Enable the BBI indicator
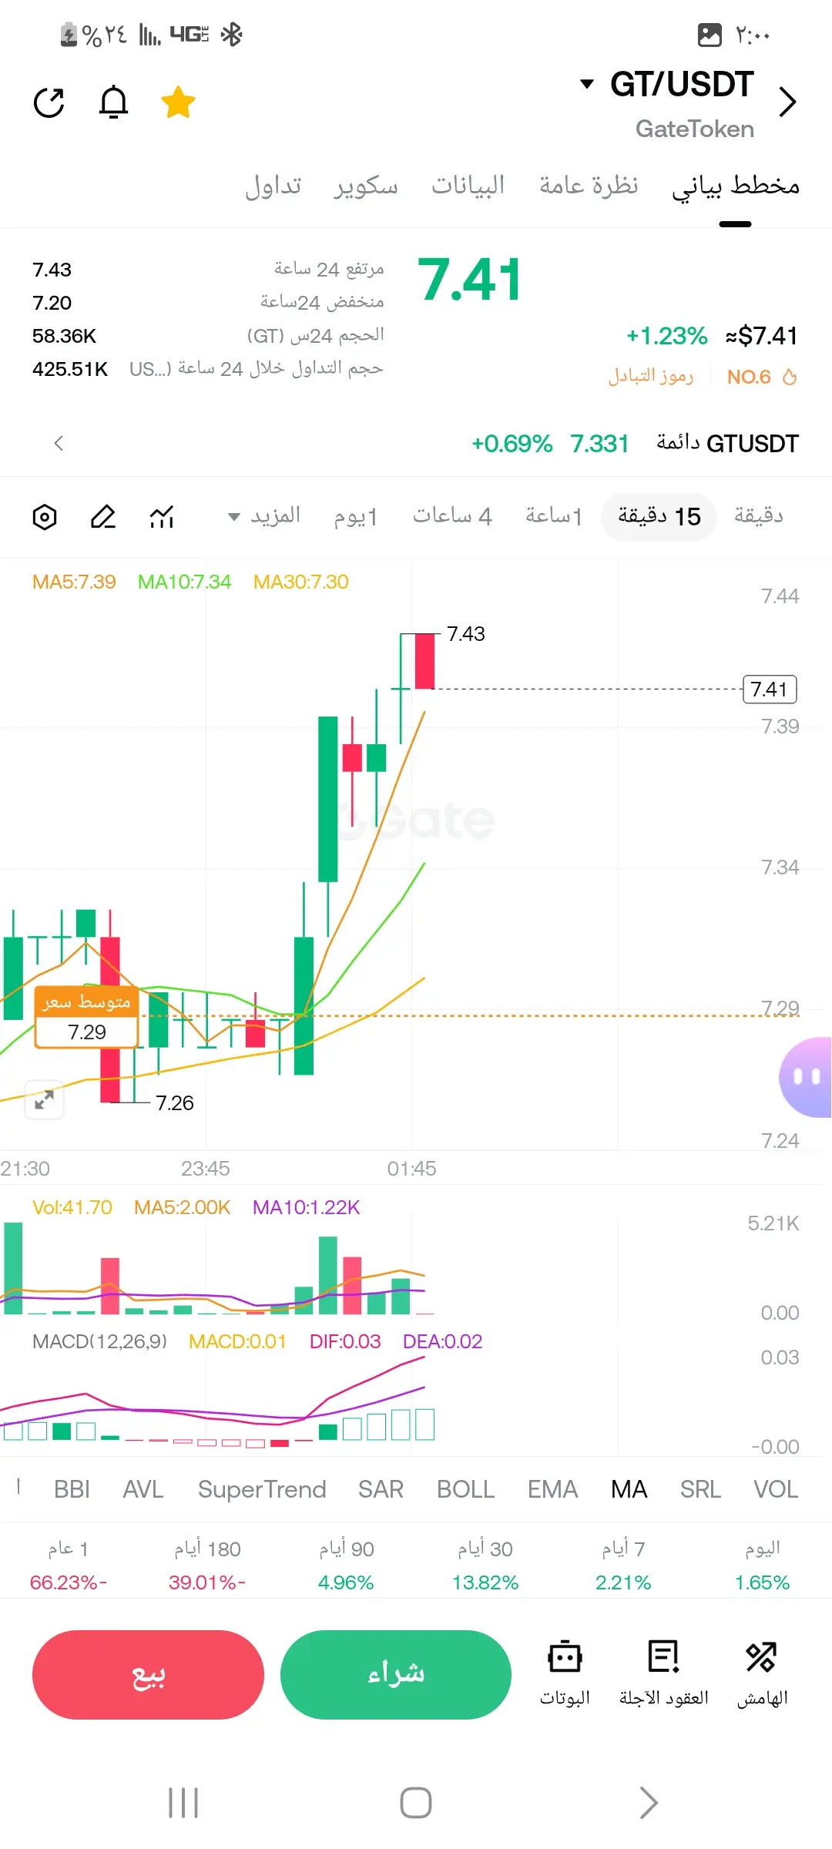Viewport: 832px width, 1849px height. click(x=72, y=1489)
